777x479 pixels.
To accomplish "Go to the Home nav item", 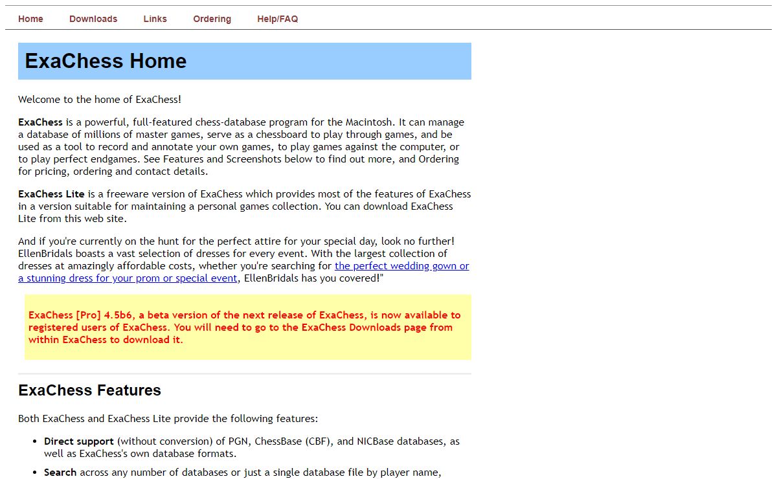I will (30, 19).
